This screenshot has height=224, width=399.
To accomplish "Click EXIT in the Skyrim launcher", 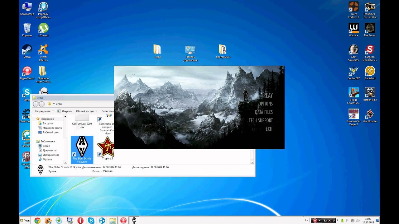I will tap(269, 129).
